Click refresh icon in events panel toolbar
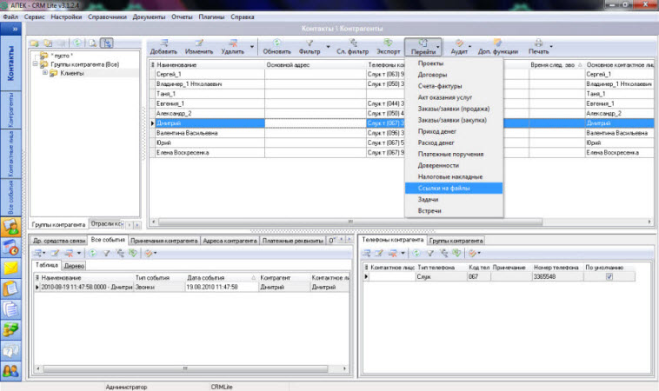This screenshot has width=659, height=391. 92,253
